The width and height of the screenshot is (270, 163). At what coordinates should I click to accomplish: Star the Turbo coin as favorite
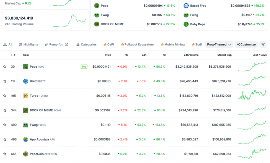point(5,96)
